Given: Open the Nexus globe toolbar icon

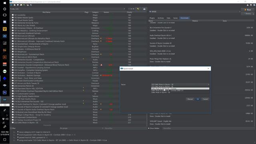Looking at the screenshot, I should (x=18, y=5).
